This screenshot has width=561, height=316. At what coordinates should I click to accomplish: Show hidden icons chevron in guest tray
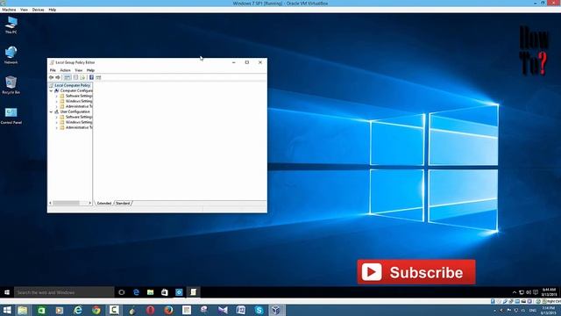point(515,292)
